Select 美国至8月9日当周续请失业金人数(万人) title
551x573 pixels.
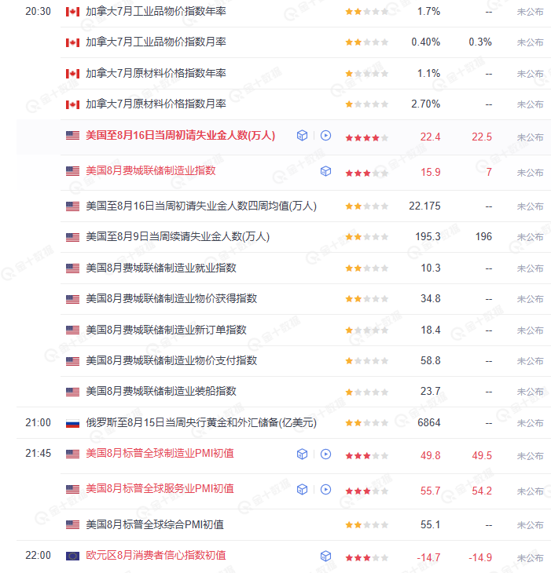coord(178,237)
